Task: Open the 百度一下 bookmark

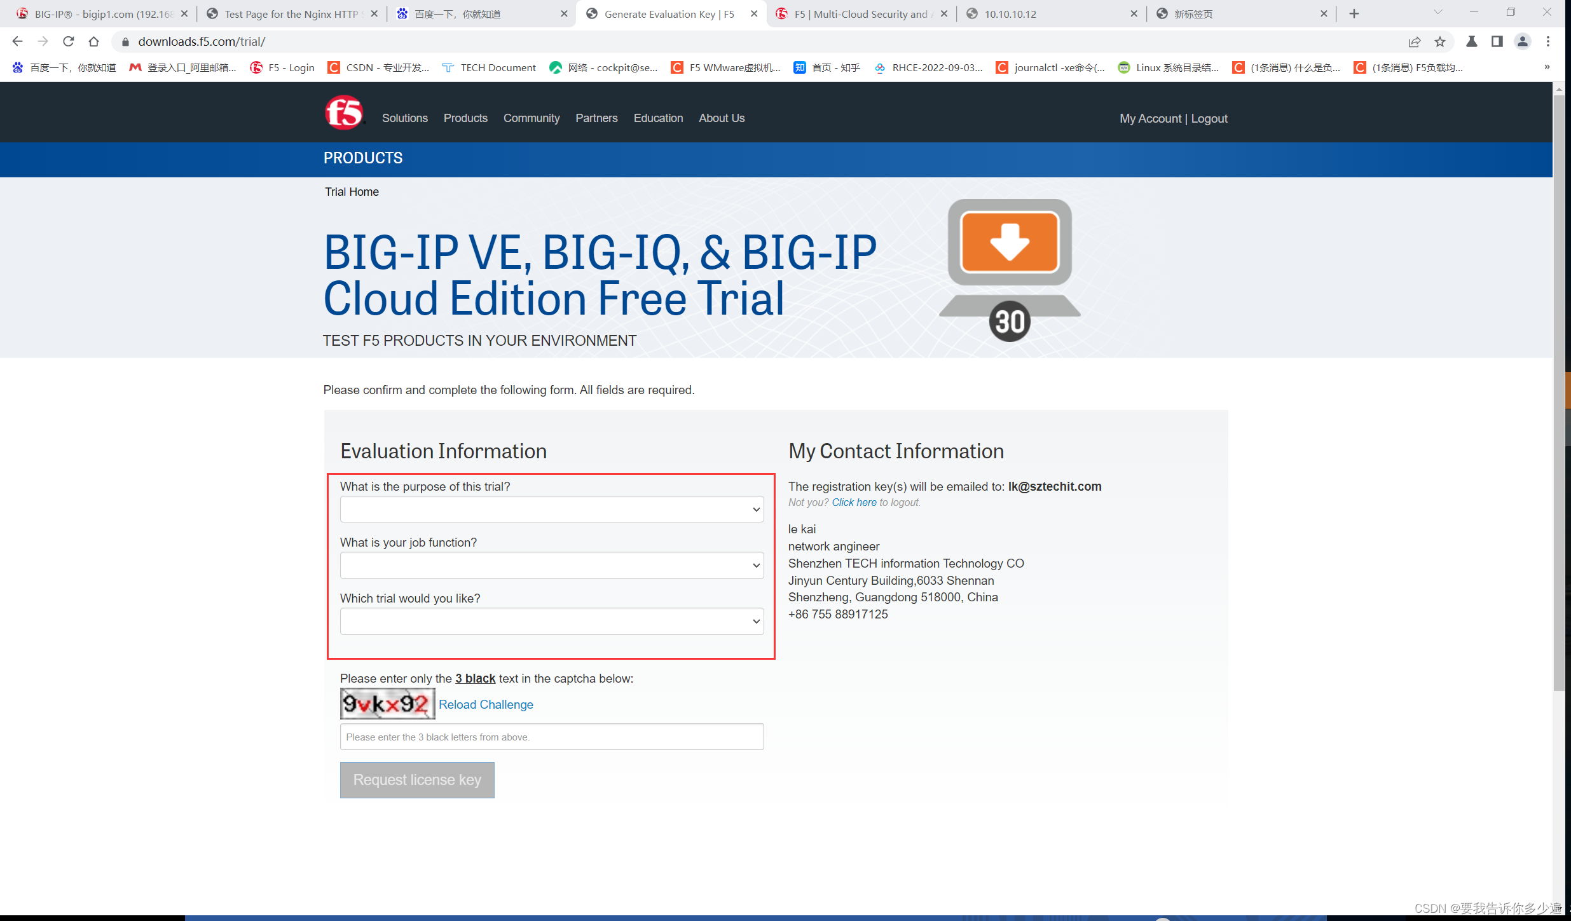Action: point(64,67)
